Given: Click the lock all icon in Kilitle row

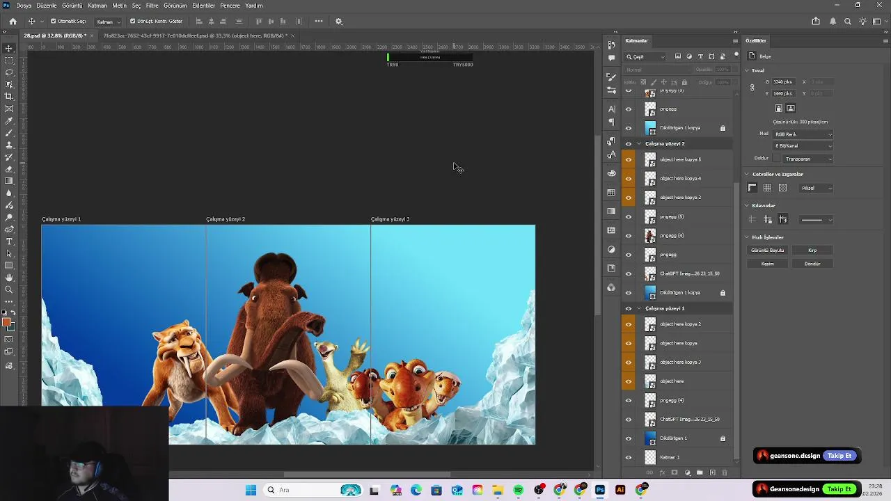Looking at the screenshot, I should [684, 82].
